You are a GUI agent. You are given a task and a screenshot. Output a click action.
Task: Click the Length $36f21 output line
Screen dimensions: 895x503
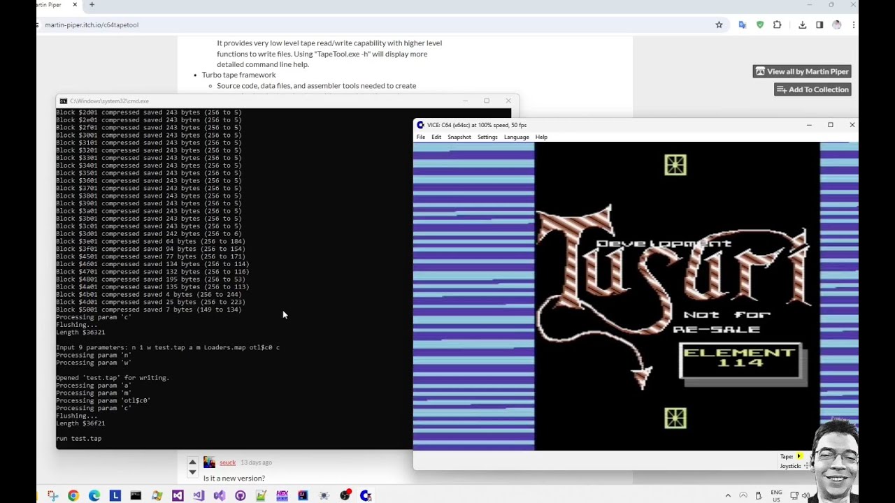tap(80, 423)
